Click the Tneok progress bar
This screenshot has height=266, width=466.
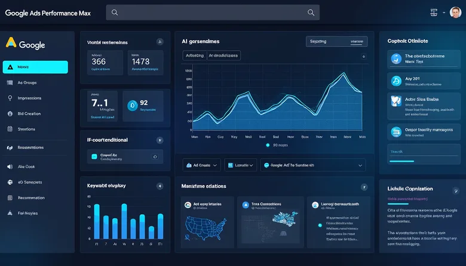click(x=402, y=161)
